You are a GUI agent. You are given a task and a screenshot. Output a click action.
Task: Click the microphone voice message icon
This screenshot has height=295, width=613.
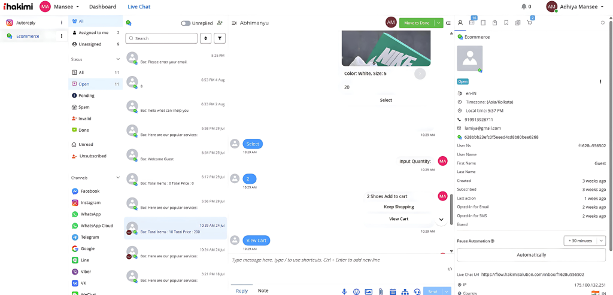(344, 291)
